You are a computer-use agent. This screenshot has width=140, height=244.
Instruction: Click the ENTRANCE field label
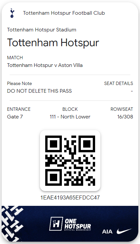[19, 109]
